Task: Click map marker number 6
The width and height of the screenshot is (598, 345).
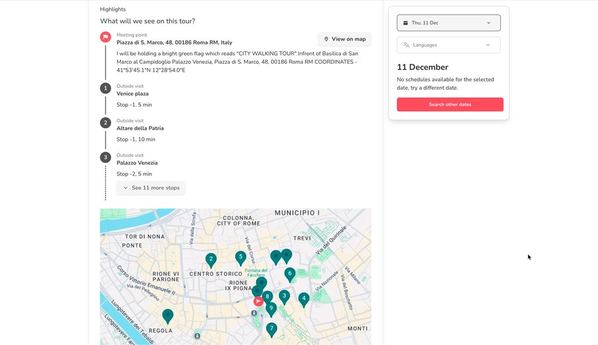Action: tap(290, 273)
